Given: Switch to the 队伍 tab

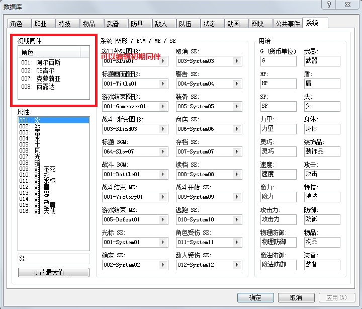Looking at the screenshot, I should point(188,24).
